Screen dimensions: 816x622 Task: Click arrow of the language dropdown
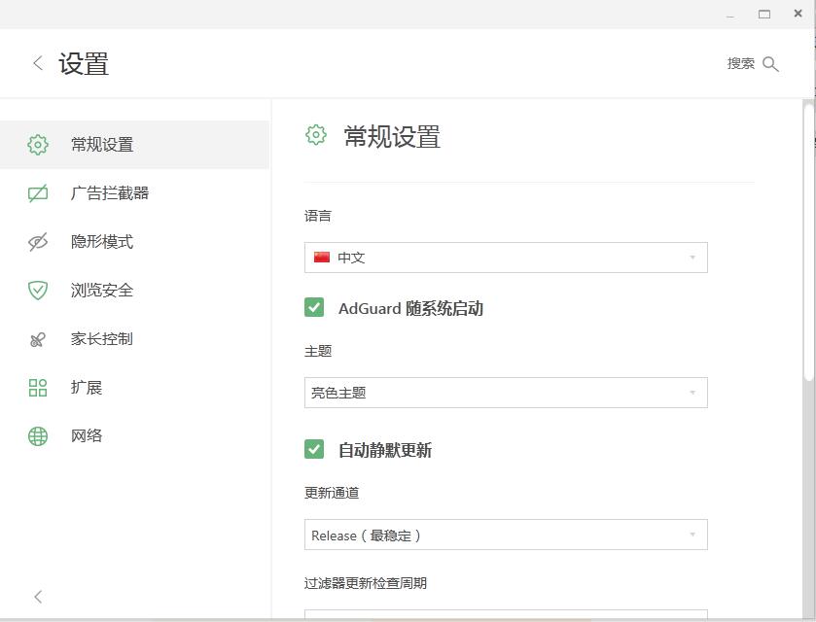[x=692, y=258]
